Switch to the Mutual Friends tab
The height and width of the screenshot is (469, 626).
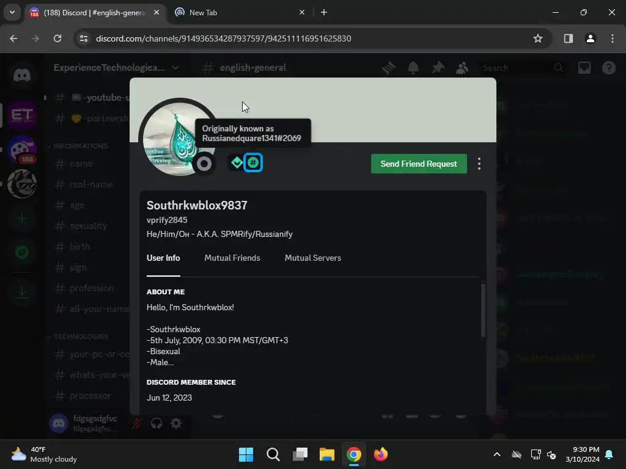pos(232,258)
